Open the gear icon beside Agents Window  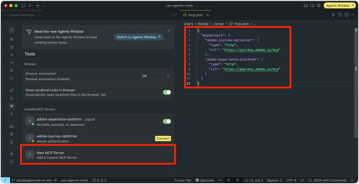(x=318, y=5)
